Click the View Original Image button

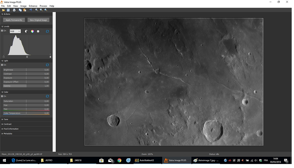38,20
